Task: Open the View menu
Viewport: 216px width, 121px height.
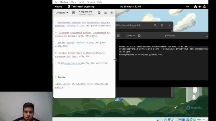Action: point(74,2)
